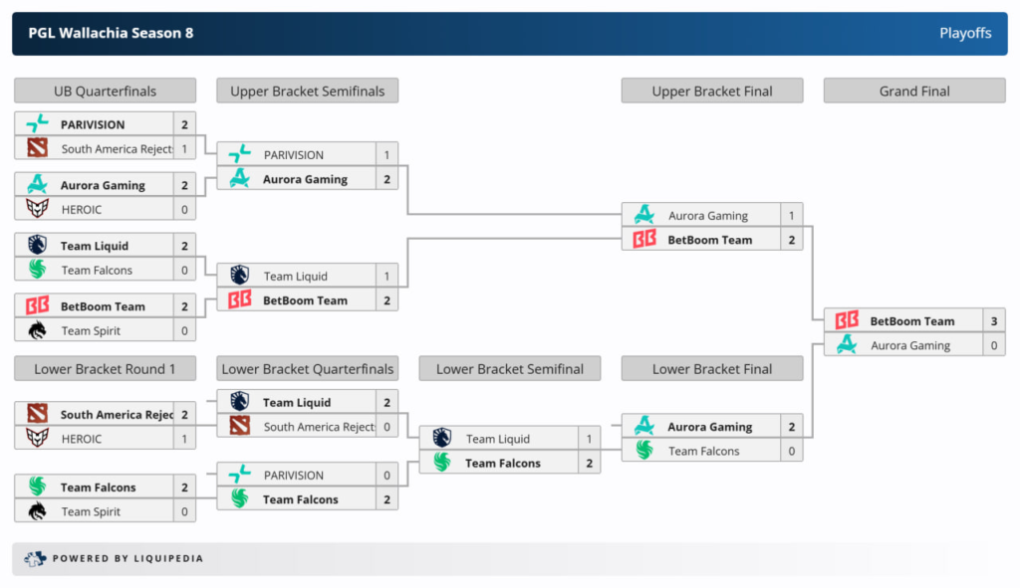Click the UB Quarterfinals round header
Screen dimensions: 1020x588
tap(105, 91)
